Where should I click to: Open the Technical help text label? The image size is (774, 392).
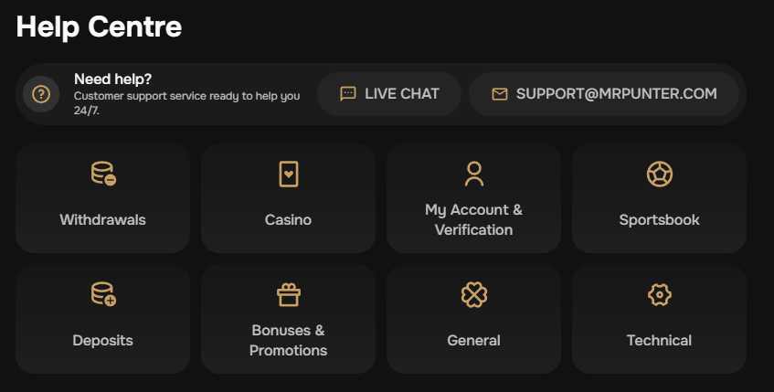click(x=660, y=340)
